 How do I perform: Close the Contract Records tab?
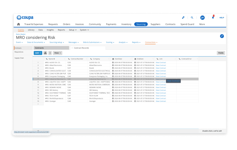[x=72, y=48]
